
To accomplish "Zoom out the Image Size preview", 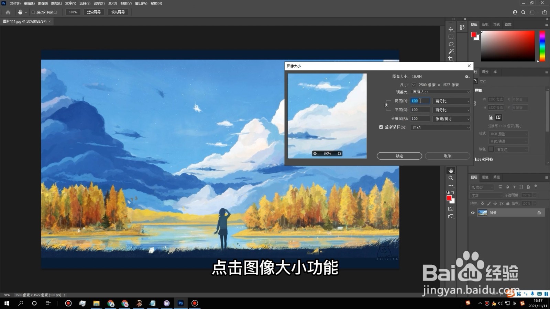I will pos(315,153).
